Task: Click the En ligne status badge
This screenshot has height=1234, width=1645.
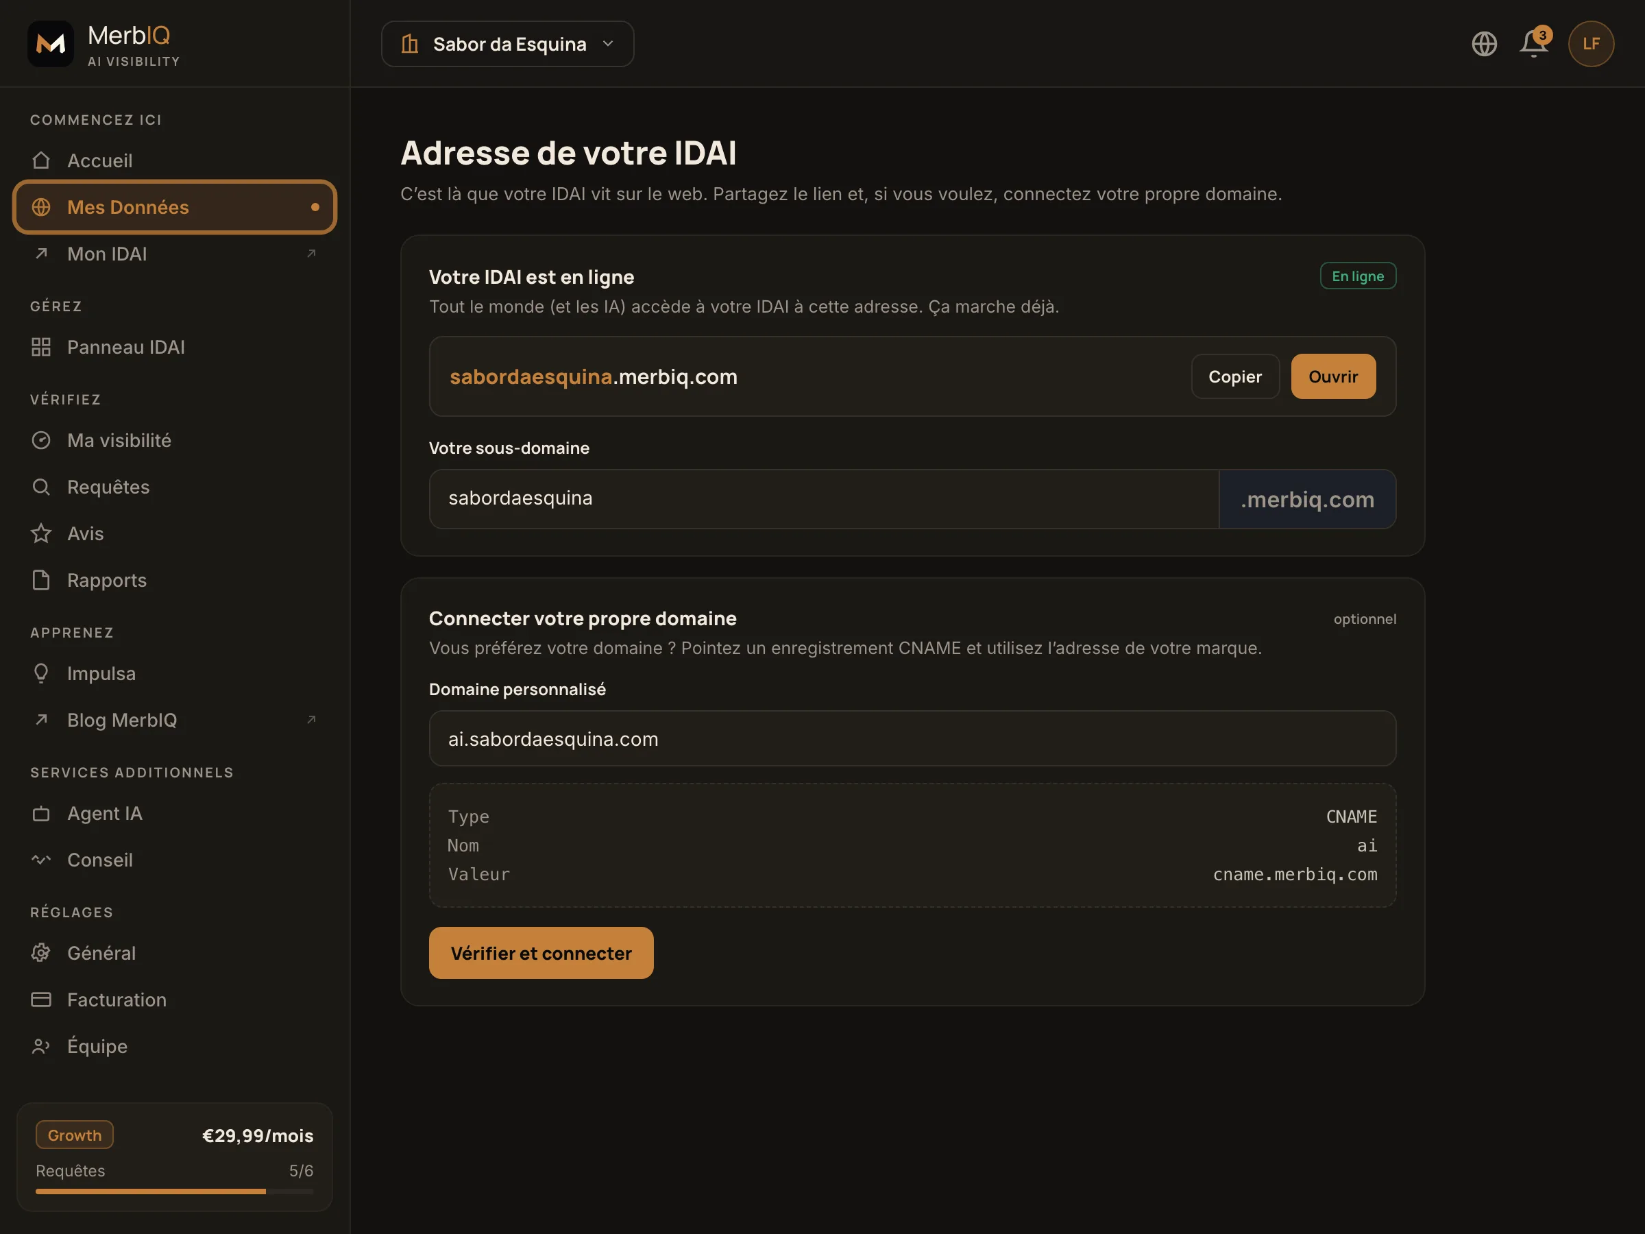Action: point(1358,276)
